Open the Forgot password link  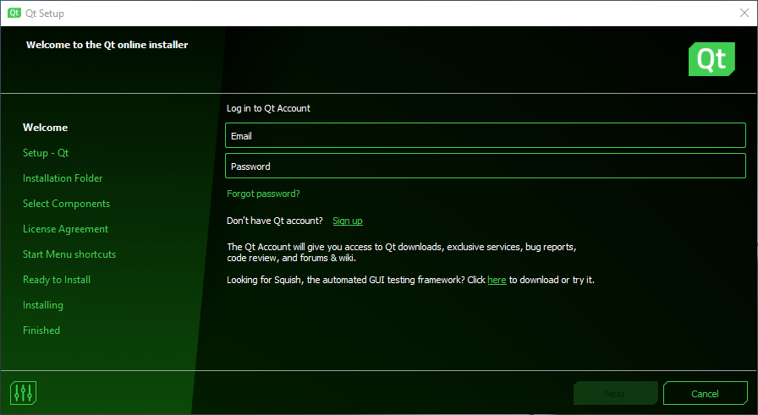coord(263,194)
